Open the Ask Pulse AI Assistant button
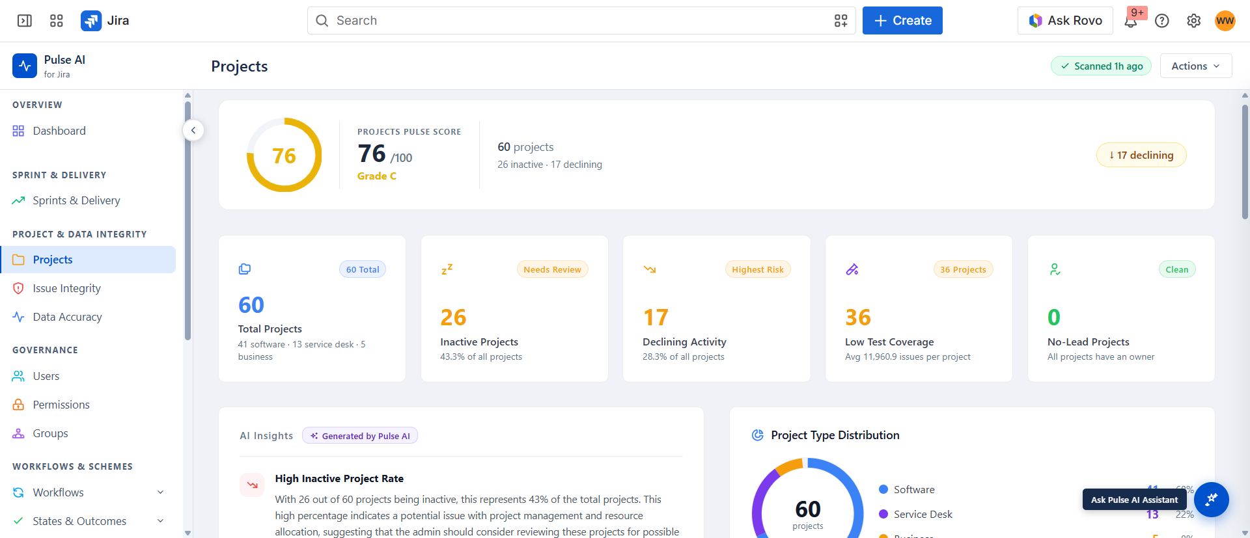1250x538 pixels. pyautogui.click(x=1211, y=500)
